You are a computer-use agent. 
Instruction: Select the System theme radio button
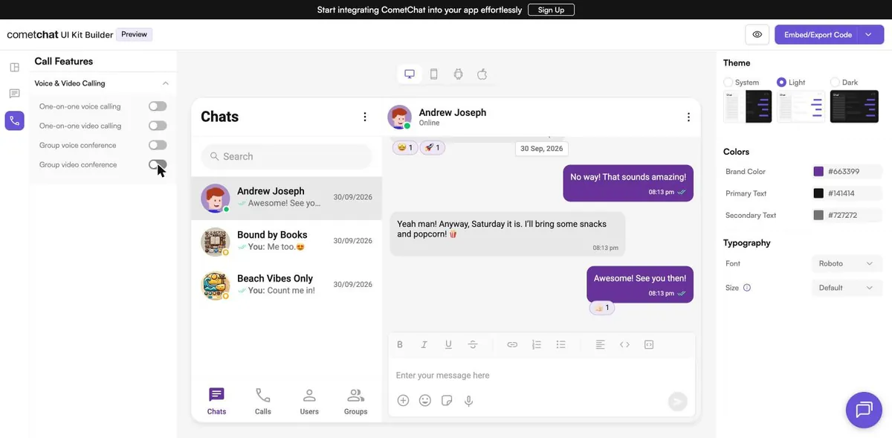coord(728,83)
